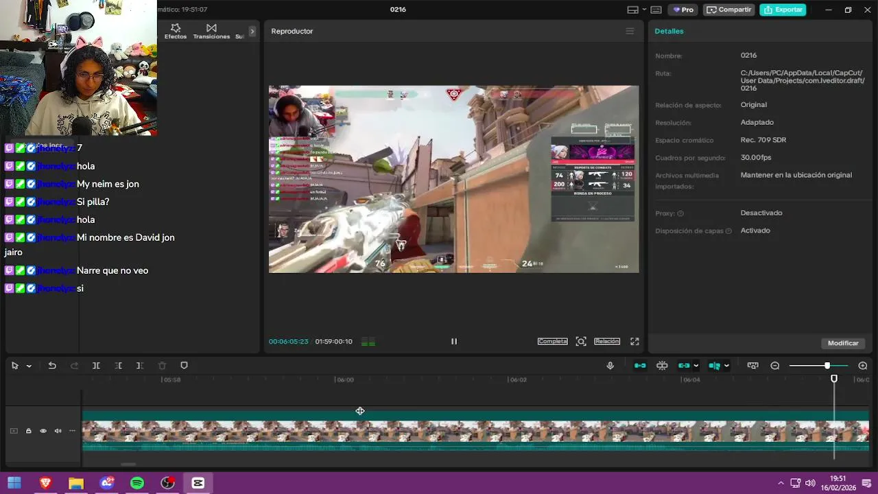This screenshot has height=494, width=878.
Task: Open Windows Start menu
Action: pos(14,483)
